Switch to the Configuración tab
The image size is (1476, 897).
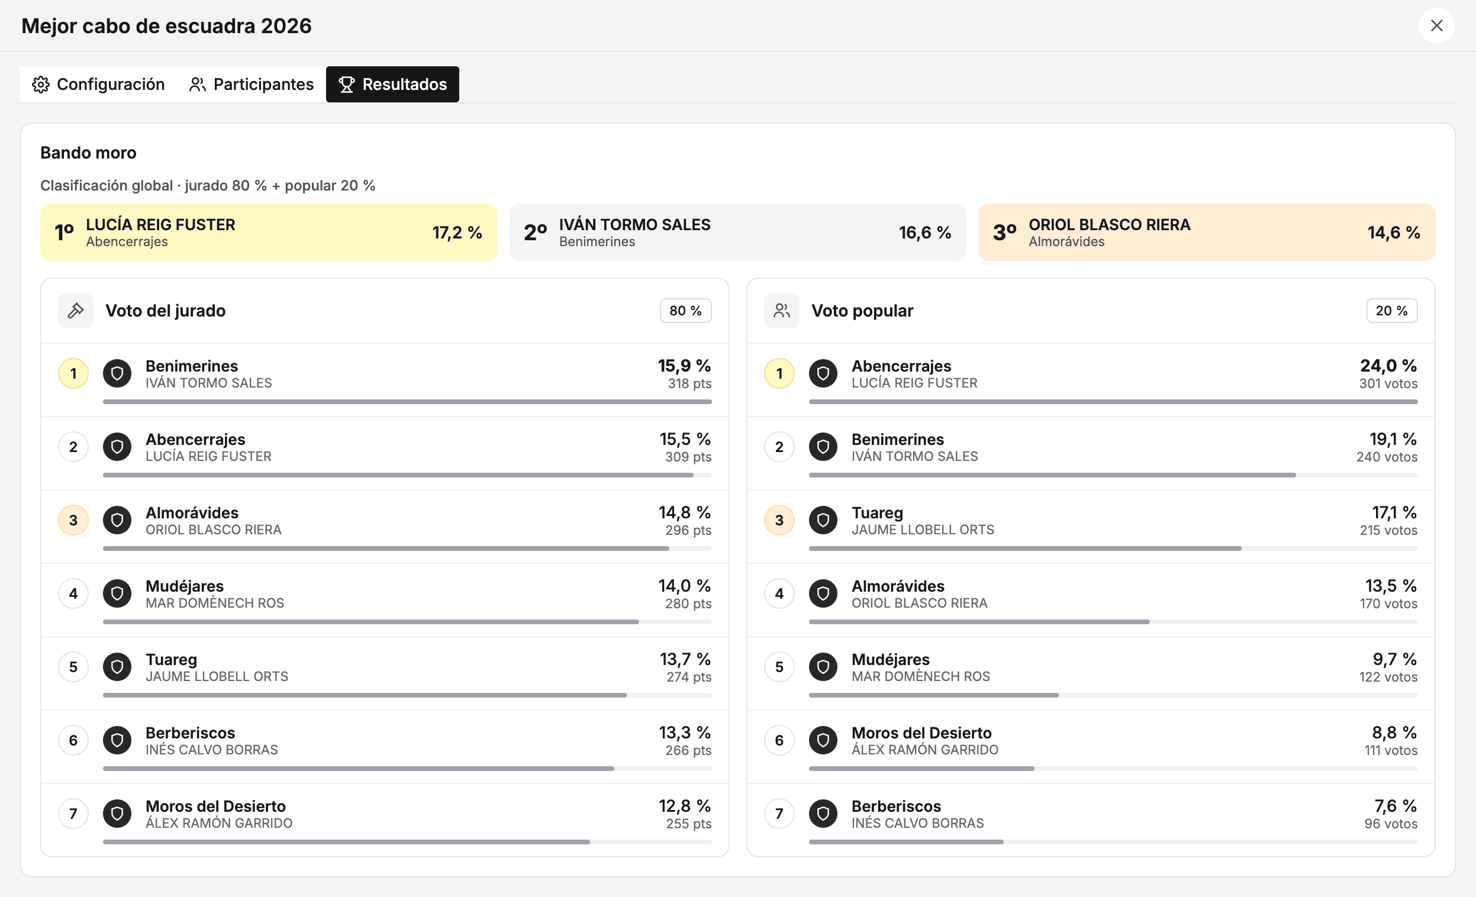98,85
